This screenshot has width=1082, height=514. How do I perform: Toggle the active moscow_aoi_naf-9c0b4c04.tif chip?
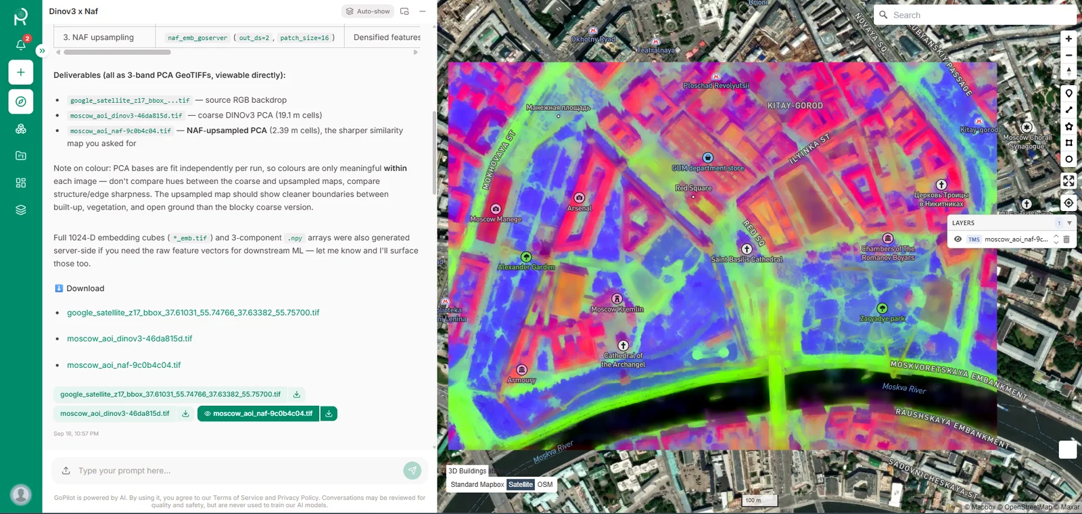pyautogui.click(x=258, y=413)
